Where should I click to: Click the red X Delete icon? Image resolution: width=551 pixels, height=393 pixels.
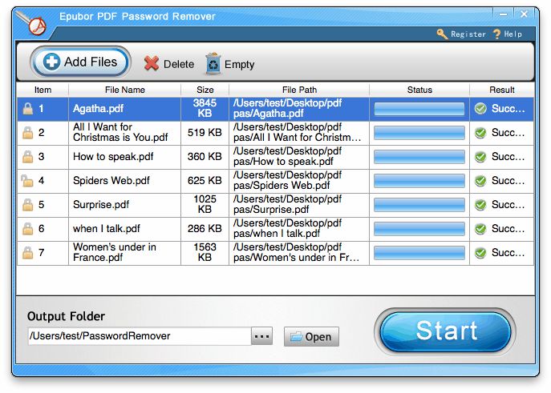click(152, 63)
